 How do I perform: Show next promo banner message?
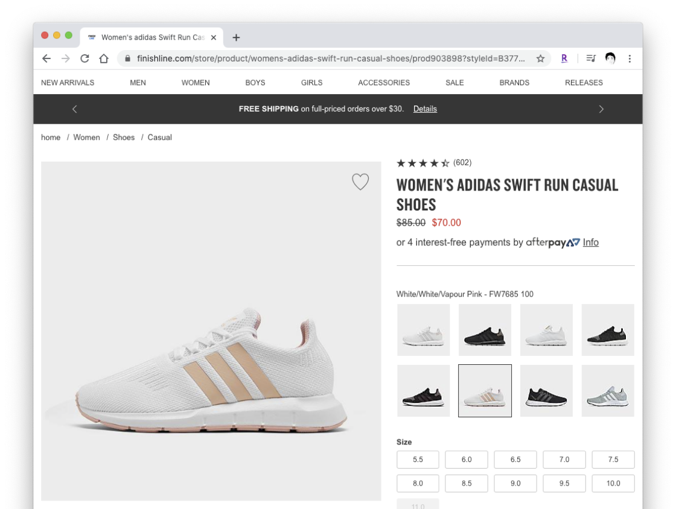click(601, 109)
